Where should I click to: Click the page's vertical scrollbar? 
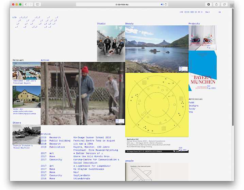pyautogui.click(x=233, y=67)
